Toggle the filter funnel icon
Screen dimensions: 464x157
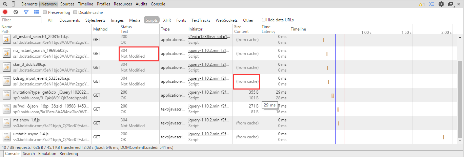(26, 12)
